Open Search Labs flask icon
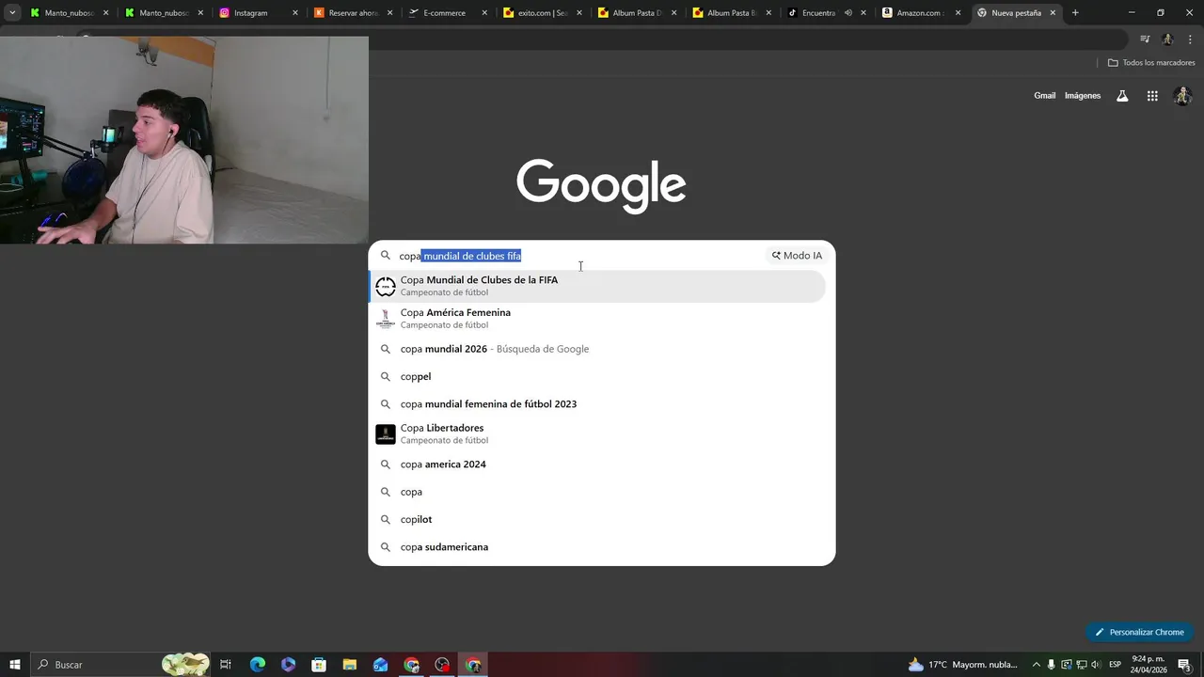 pyautogui.click(x=1122, y=96)
